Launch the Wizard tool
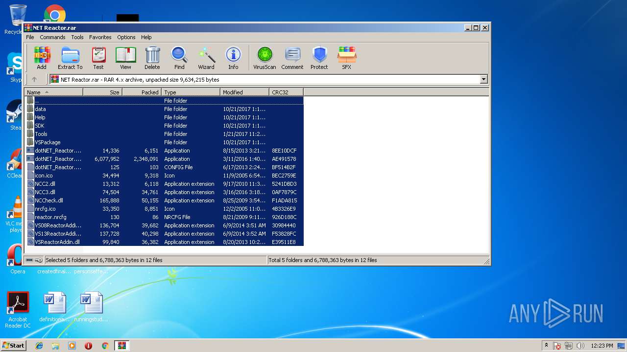 point(206,58)
